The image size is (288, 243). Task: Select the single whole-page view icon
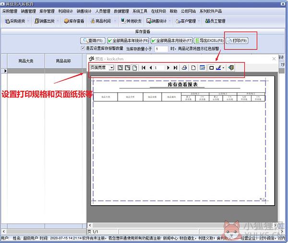(134, 68)
